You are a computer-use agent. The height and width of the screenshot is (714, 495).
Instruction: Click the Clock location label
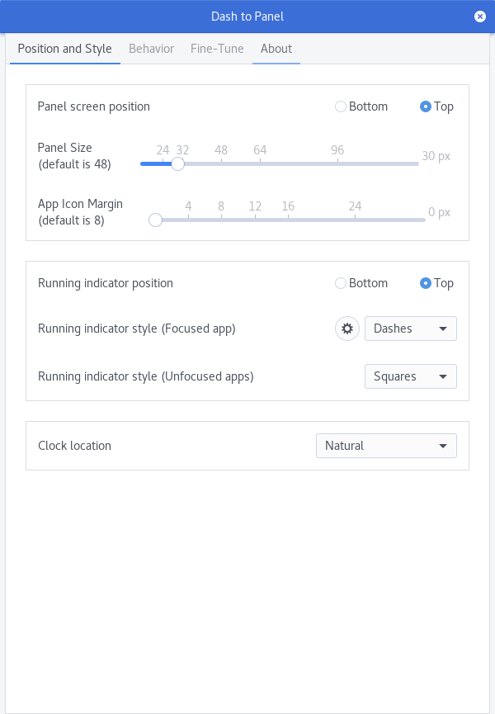click(x=74, y=446)
